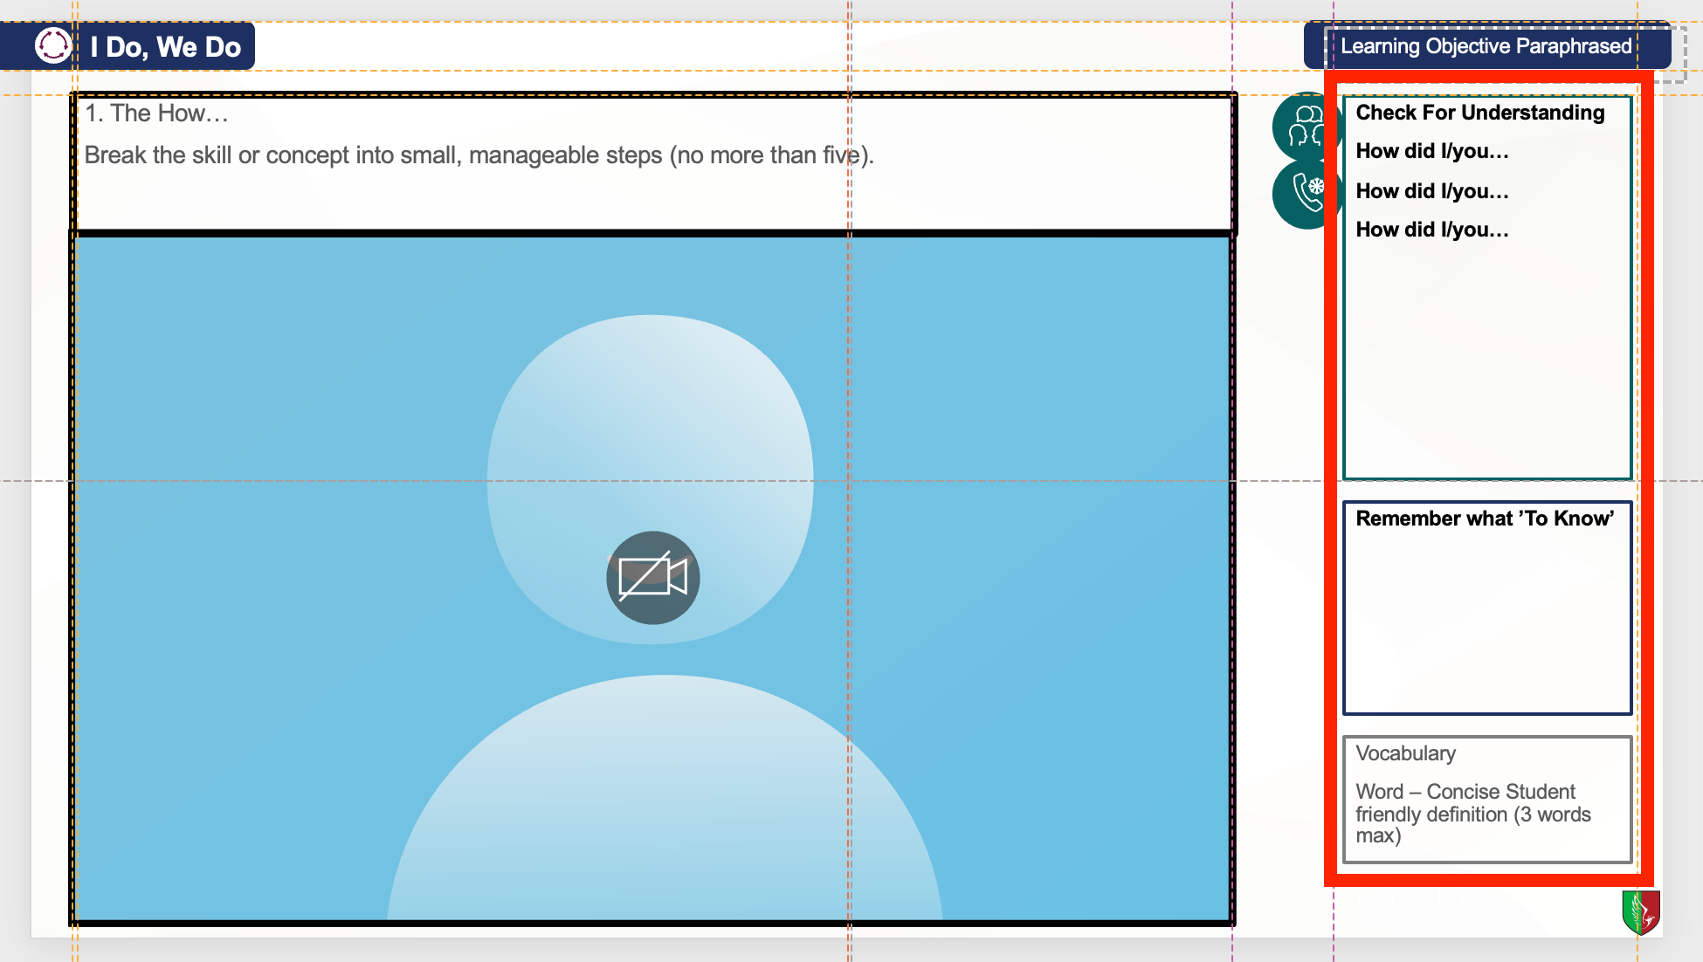The width and height of the screenshot is (1703, 962).
Task: Select the shoulders silhouette in the video placeholder
Action: [664, 803]
